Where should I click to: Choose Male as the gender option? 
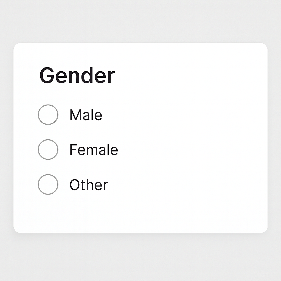pos(48,115)
